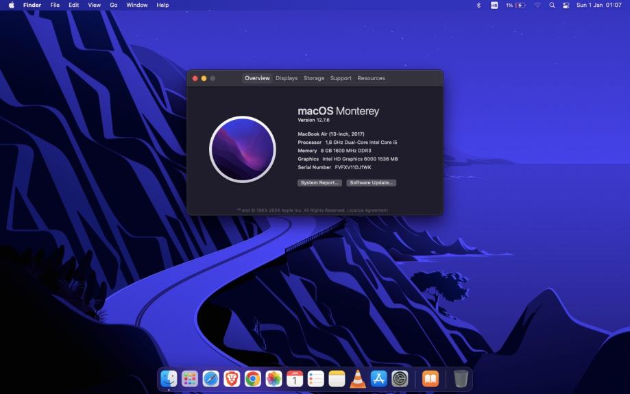Screen dimensions: 630x394
Task: Open Control Centre in menu bar
Action: tap(566, 5)
